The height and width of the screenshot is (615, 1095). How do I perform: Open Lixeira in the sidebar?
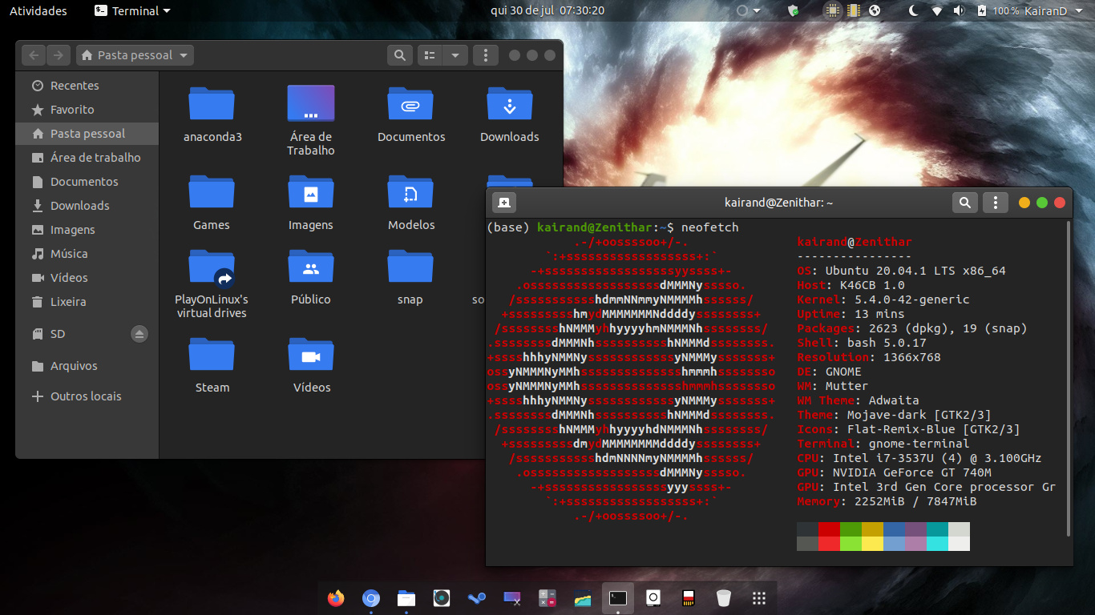click(68, 302)
